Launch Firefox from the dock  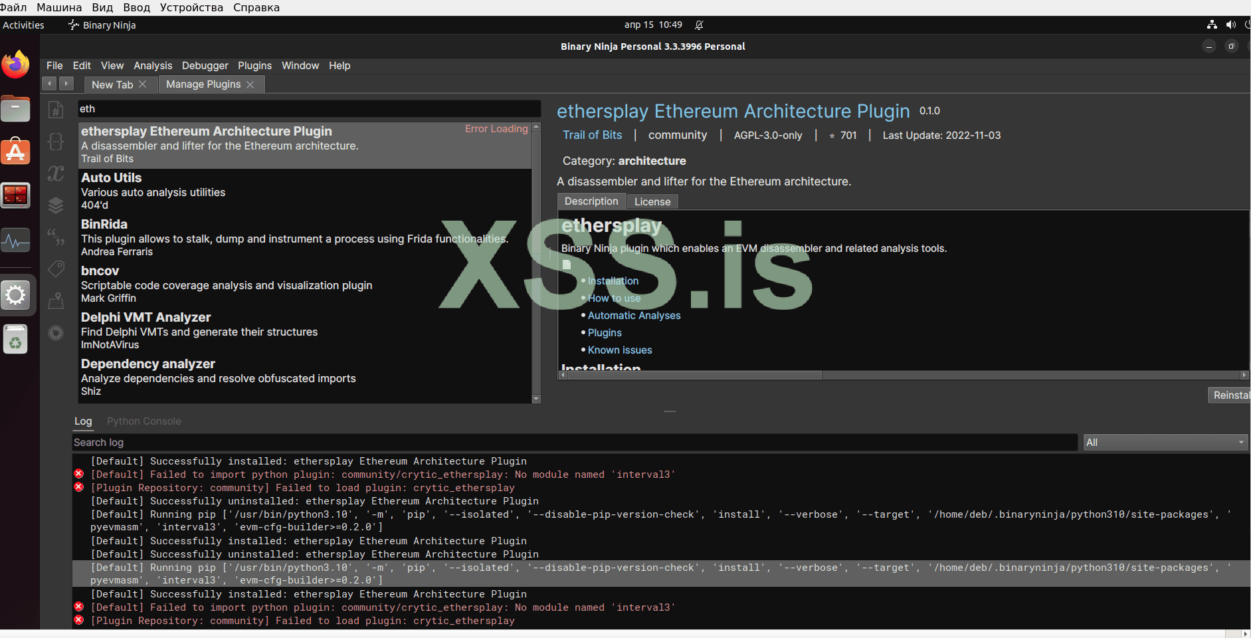pos(15,65)
